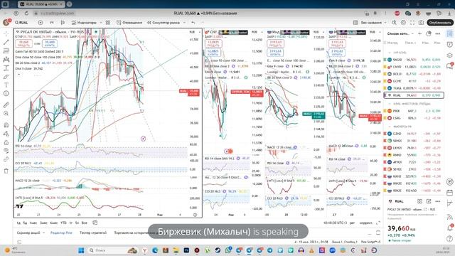Delete drawings with trash icon
455x256 pixels.
[x=6, y=171]
